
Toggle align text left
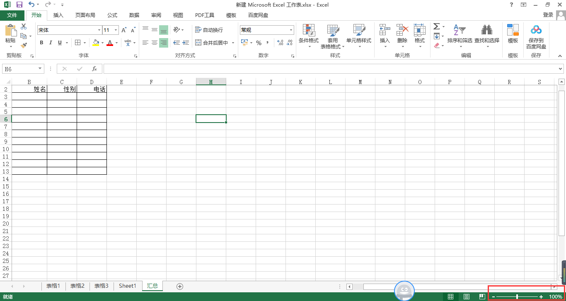[x=145, y=43]
